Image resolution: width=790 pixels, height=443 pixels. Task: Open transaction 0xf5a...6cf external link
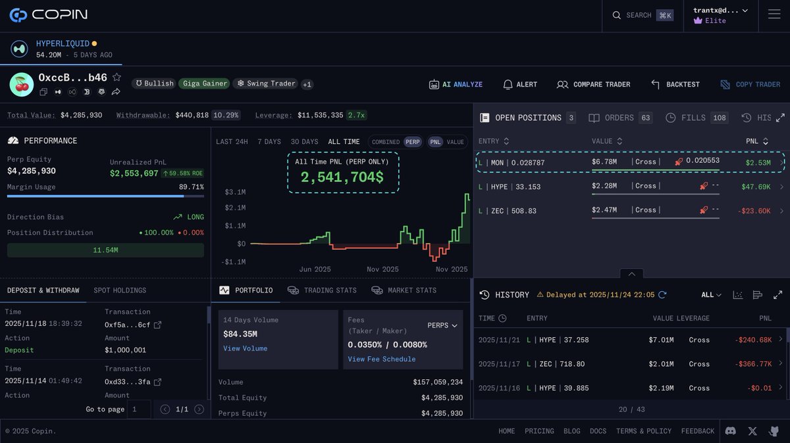click(x=157, y=325)
